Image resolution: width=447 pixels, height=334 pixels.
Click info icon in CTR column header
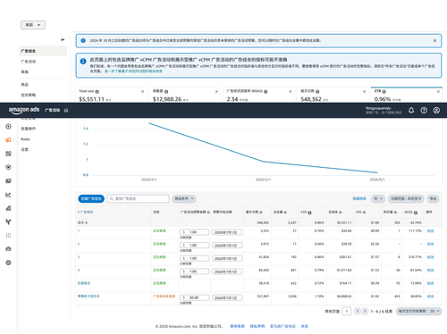(309, 213)
